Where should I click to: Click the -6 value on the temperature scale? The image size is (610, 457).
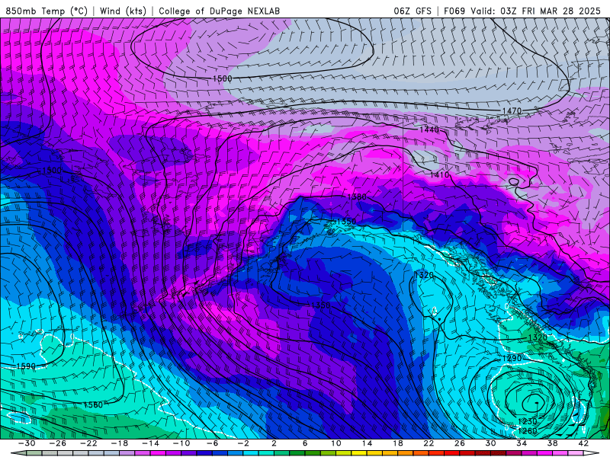click(x=213, y=443)
